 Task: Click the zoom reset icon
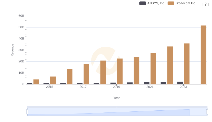coord(207,4)
